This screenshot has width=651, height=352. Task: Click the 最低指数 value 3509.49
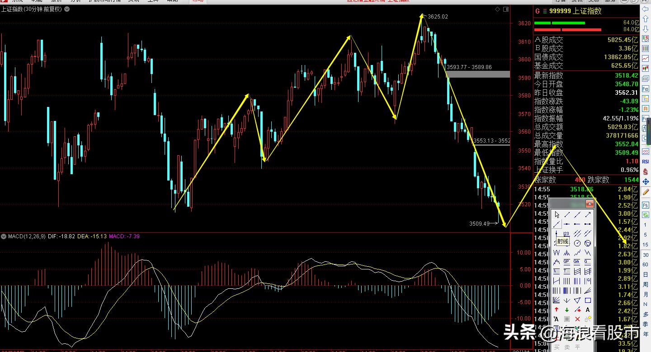pyautogui.click(x=626, y=153)
